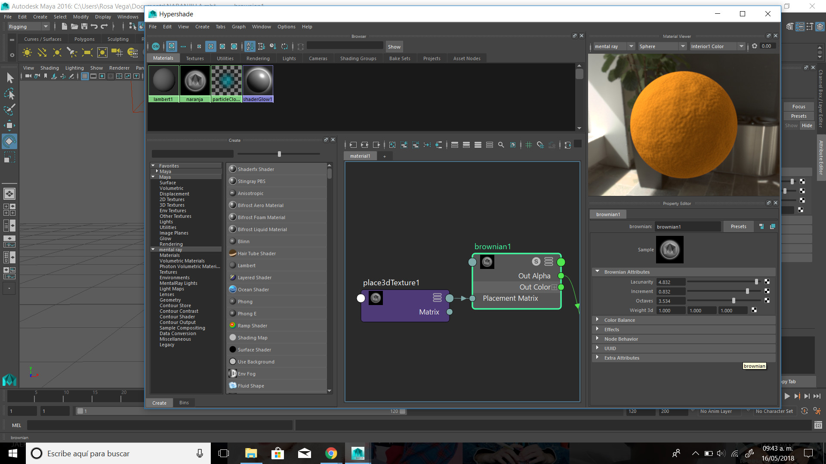The height and width of the screenshot is (464, 826).
Task: Open the Graph menu
Action: [x=238, y=27]
